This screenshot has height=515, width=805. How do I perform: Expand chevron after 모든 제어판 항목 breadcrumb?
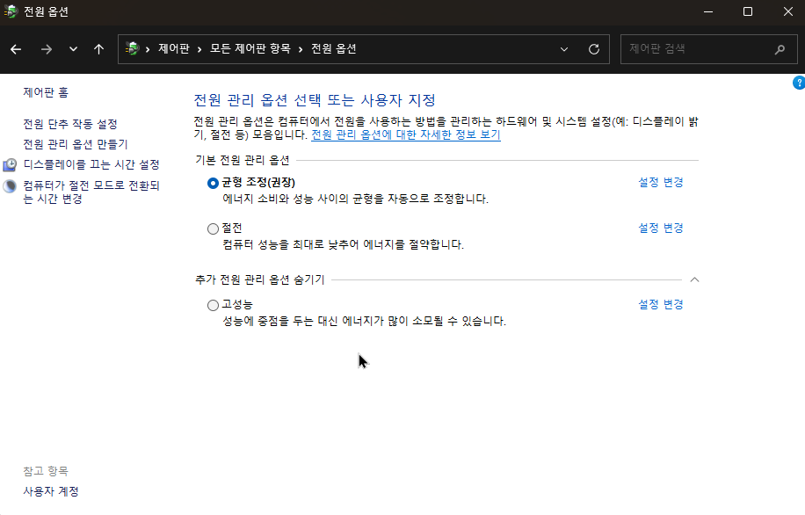(301, 49)
